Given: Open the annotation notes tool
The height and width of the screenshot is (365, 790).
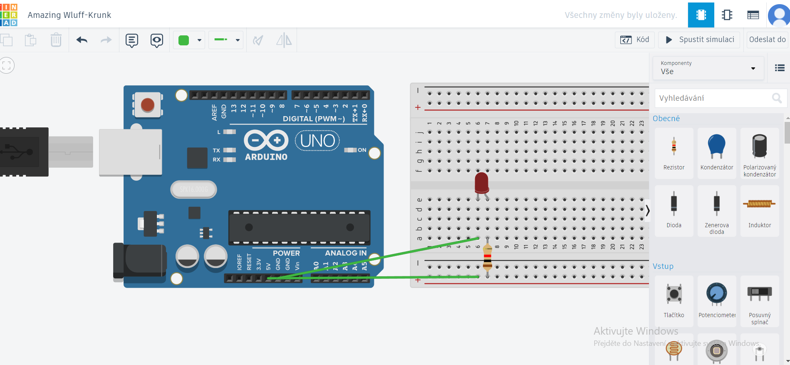Looking at the screenshot, I should [x=132, y=40].
